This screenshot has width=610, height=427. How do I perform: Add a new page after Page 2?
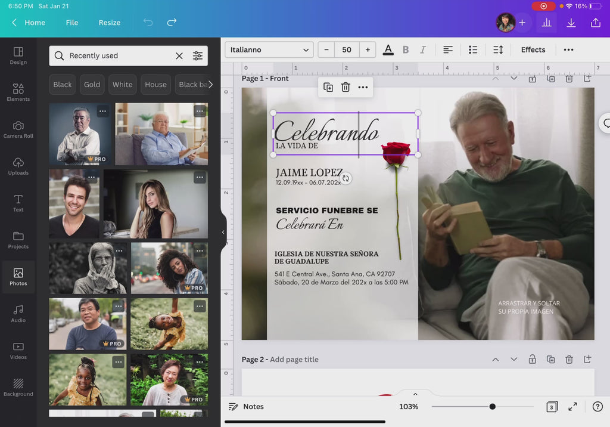coord(587,359)
